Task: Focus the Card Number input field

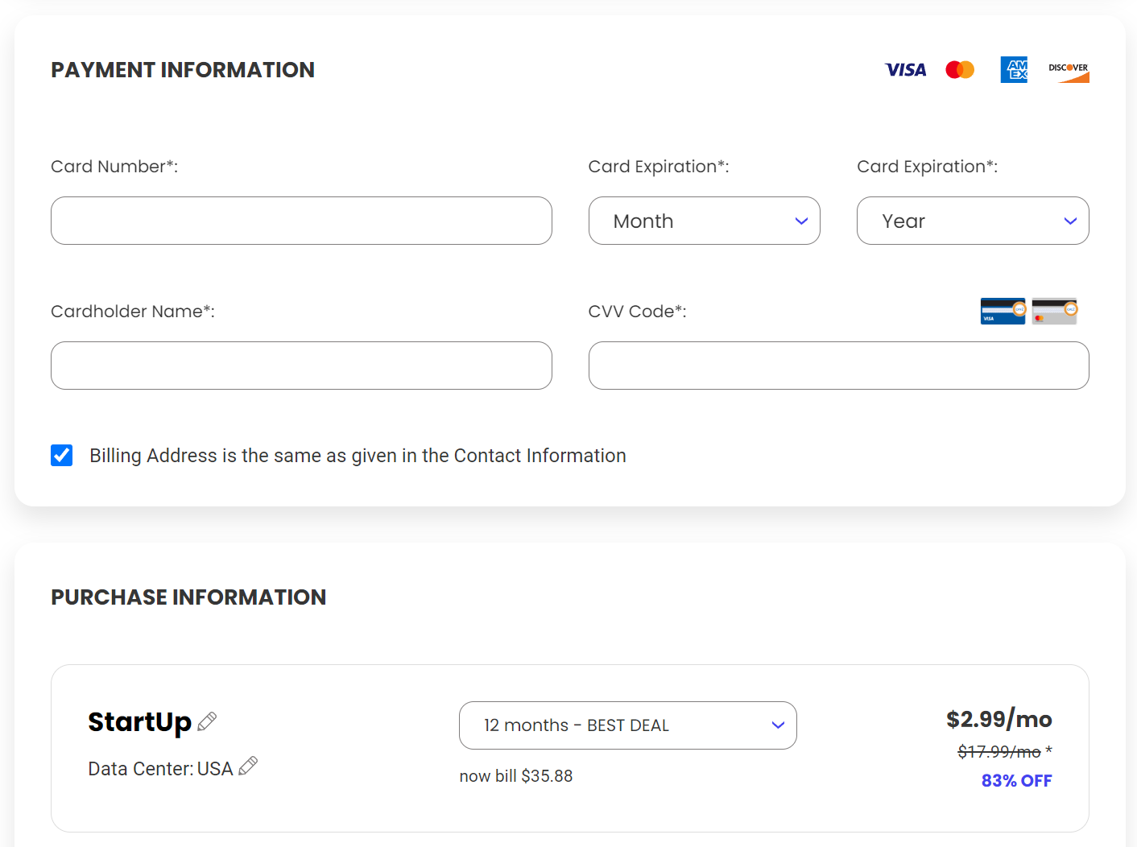Action: pyautogui.click(x=301, y=221)
